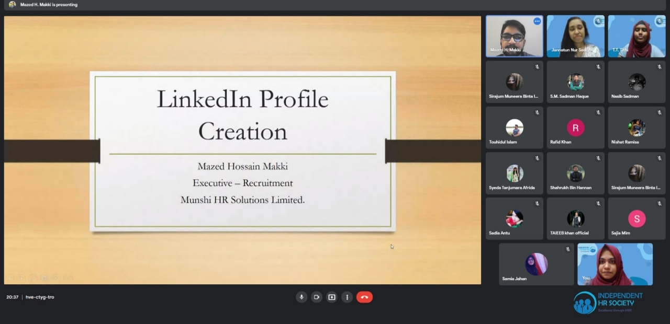670x324 pixels.
Task: Click the 'Nishat Ramisa' name label
Action: [x=625, y=142]
